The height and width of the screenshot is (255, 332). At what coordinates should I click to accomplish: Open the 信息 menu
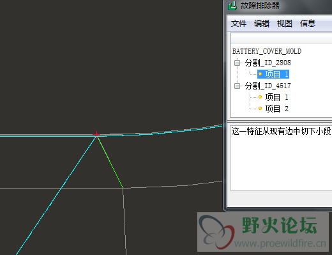click(x=308, y=24)
